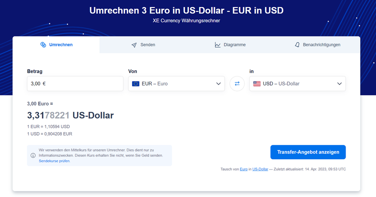
Task: Click the info circle icon
Action: point(33,155)
